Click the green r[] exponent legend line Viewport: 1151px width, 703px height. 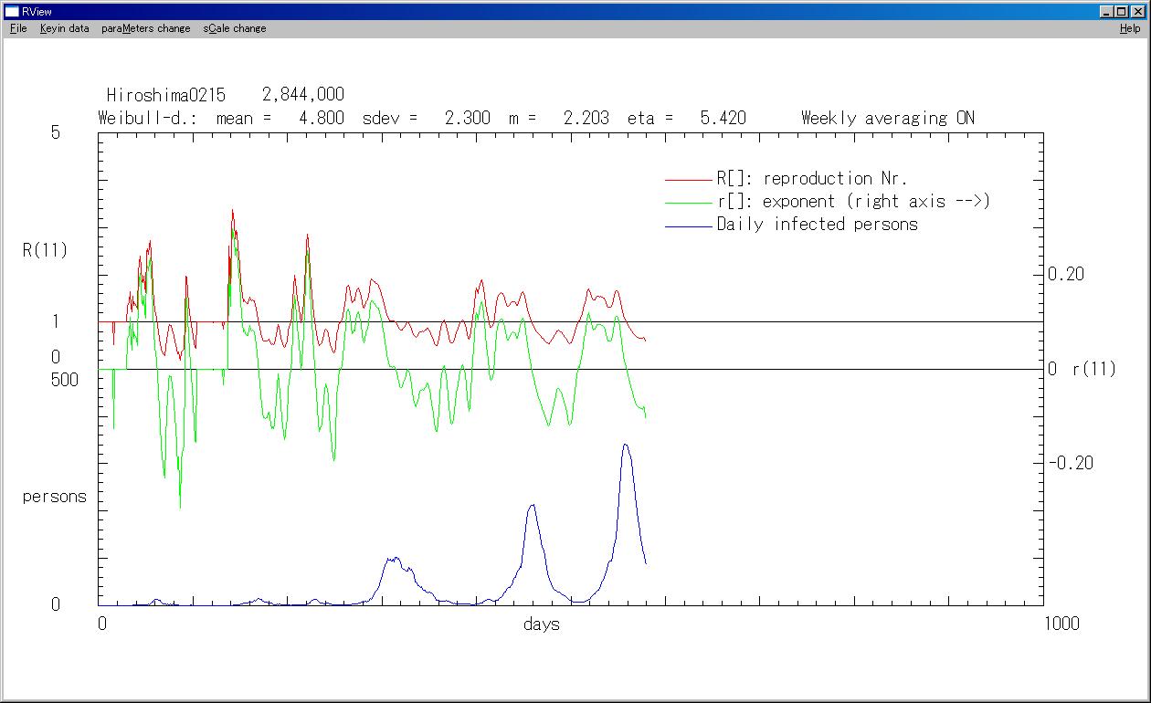coord(688,203)
